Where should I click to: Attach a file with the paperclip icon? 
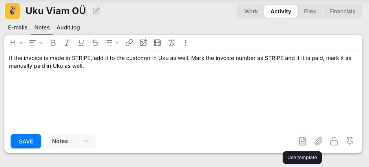coord(318,141)
